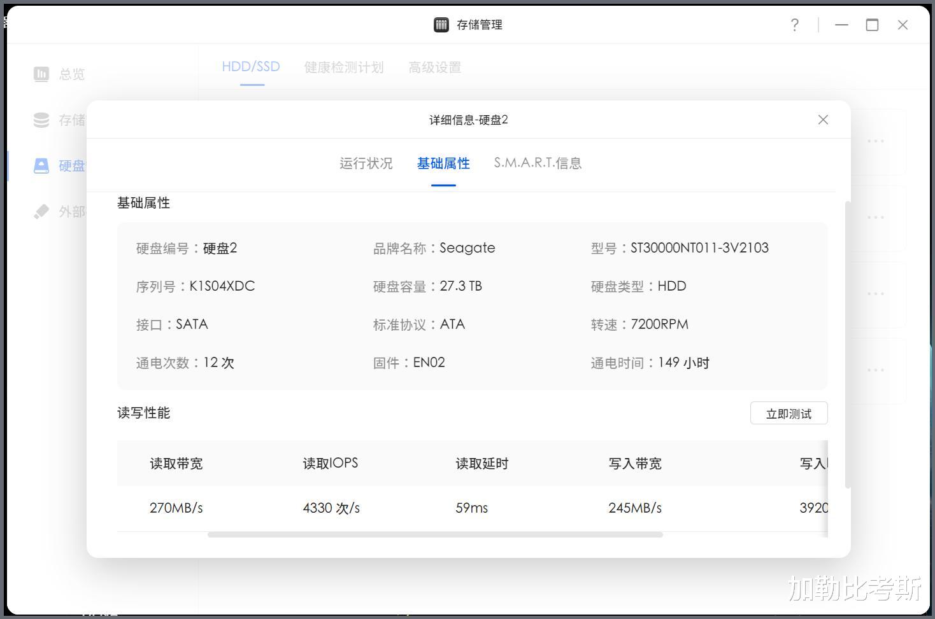Click the horizontal scrollbar under performance table
Viewport: 935px width, 619px height.
tap(435, 534)
